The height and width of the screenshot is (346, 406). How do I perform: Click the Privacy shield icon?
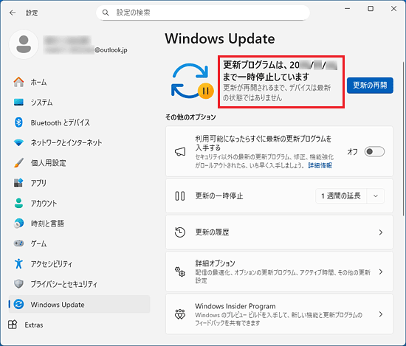18,284
